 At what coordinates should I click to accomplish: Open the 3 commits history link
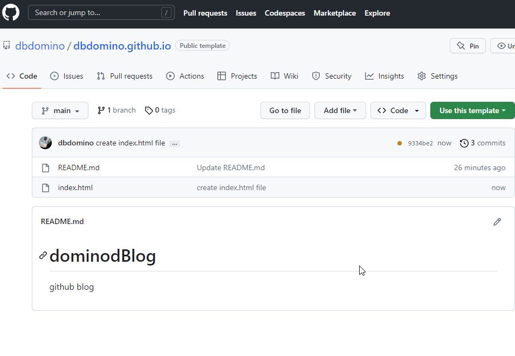point(483,143)
